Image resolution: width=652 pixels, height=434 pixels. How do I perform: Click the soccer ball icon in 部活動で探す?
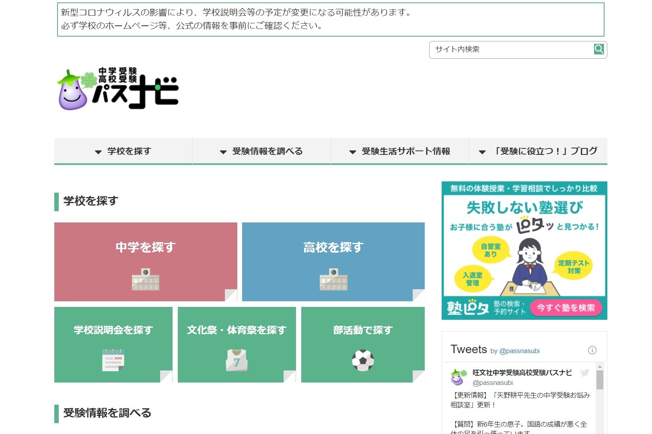pyautogui.click(x=363, y=360)
